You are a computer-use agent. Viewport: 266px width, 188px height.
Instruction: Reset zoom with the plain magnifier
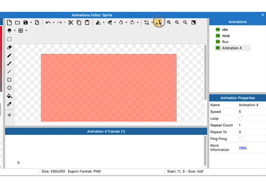pos(185,22)
